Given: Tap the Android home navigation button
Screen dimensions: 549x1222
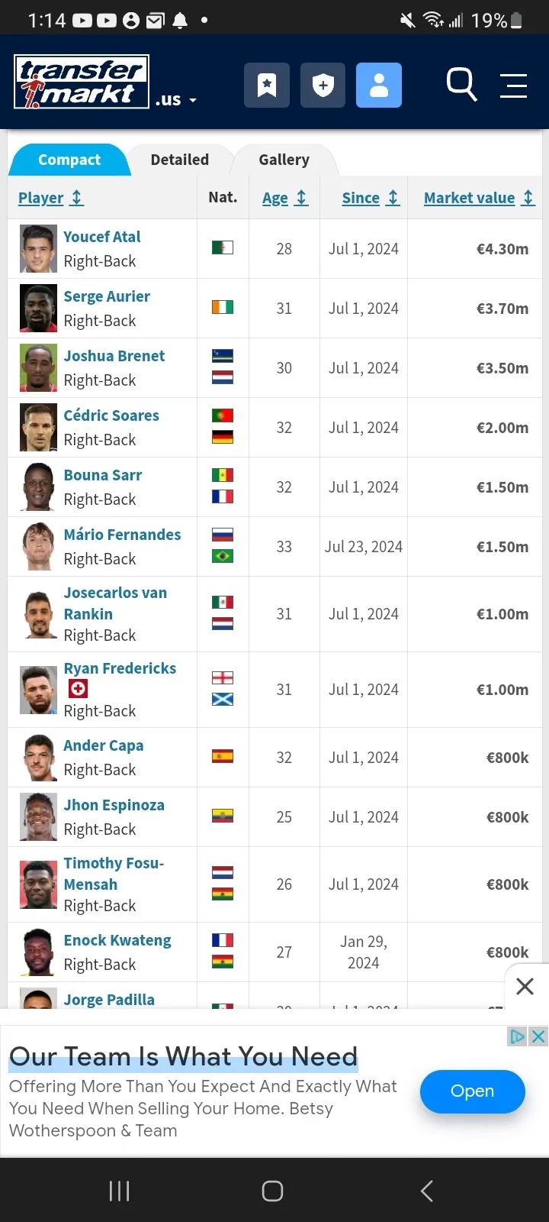Looking at the screenshot, I should click(273, 1191).
